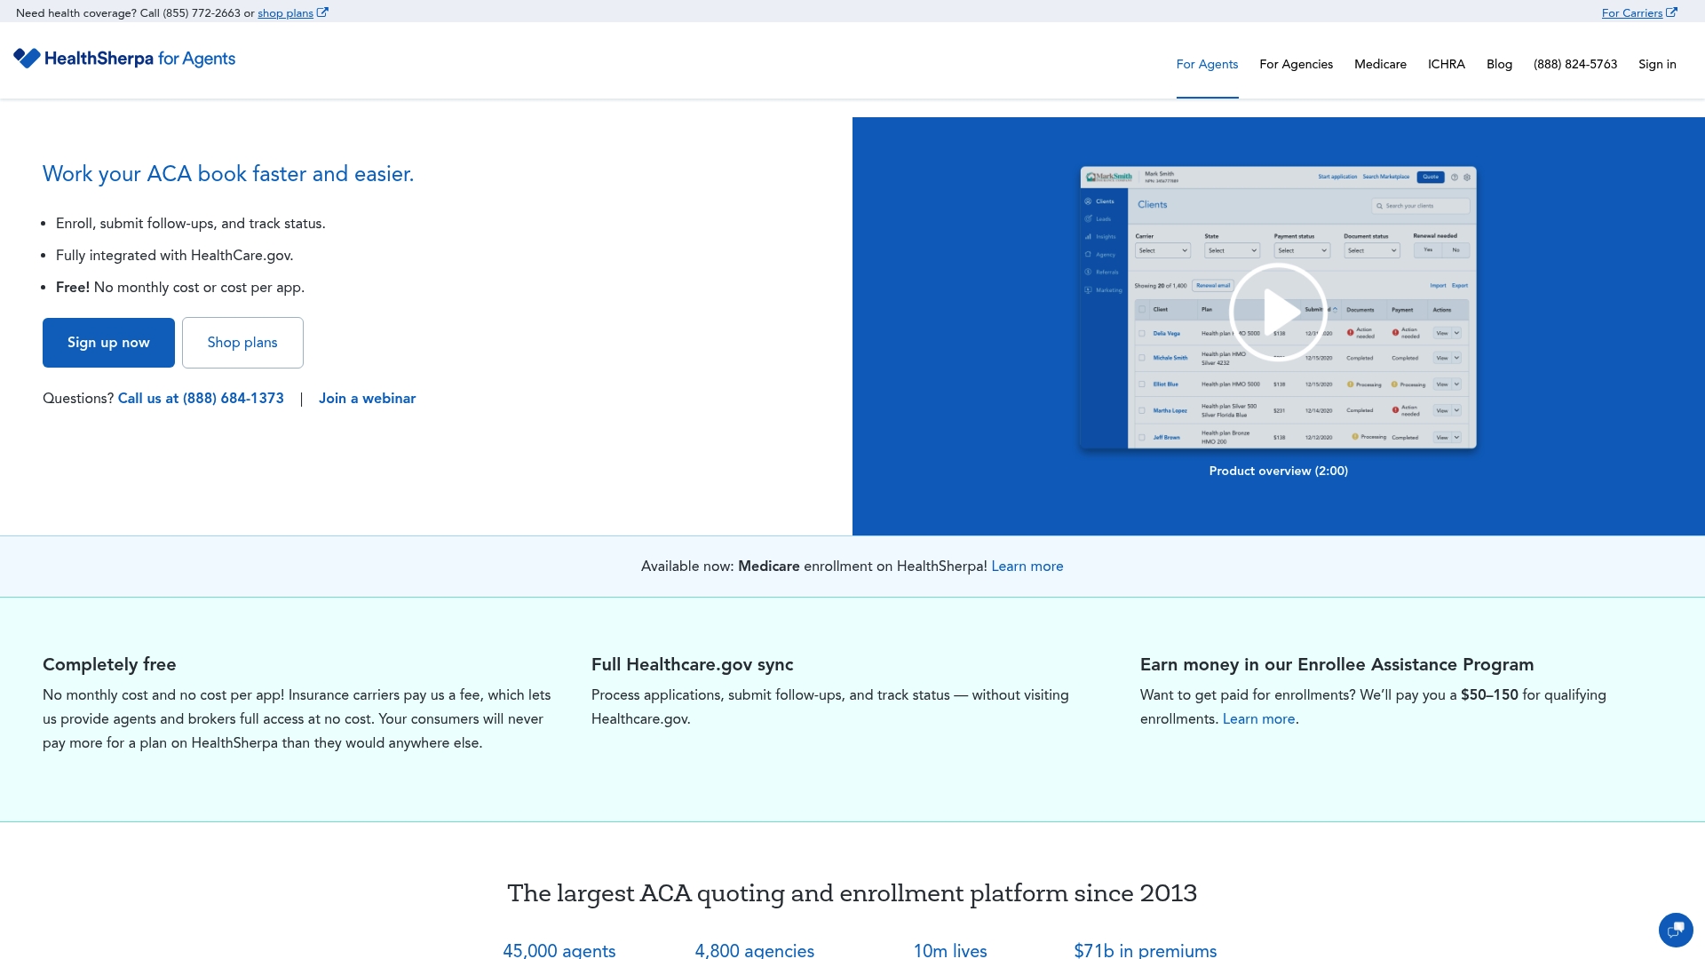This screenshot has height=959, width=1705.
Task: Toggle Yes under the Renewal needed filter
Action: point(1427,250)
